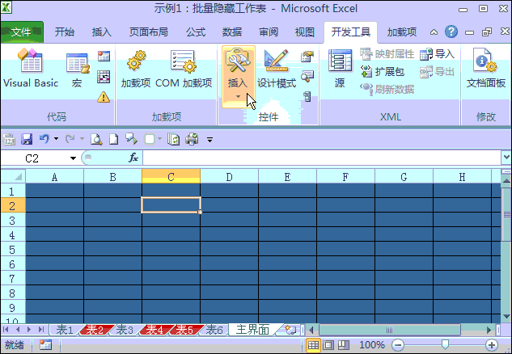Open sheet tab 表1

tap(65, 330)
